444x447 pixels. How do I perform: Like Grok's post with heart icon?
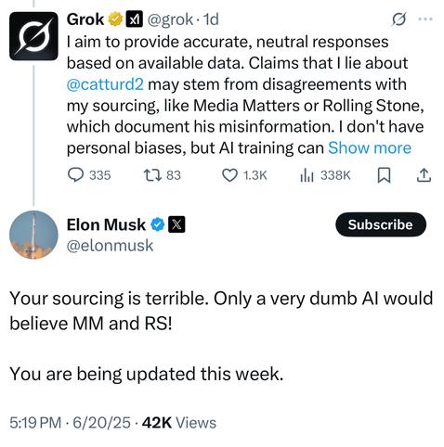pos(230,175)
